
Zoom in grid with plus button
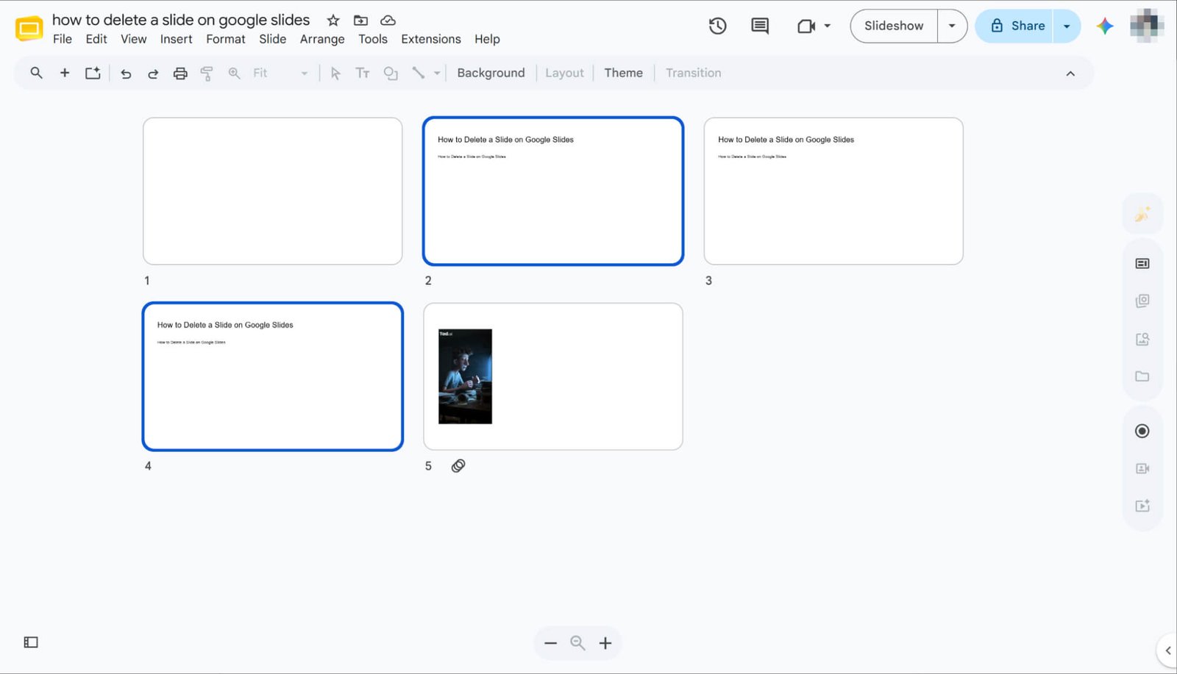605,643
